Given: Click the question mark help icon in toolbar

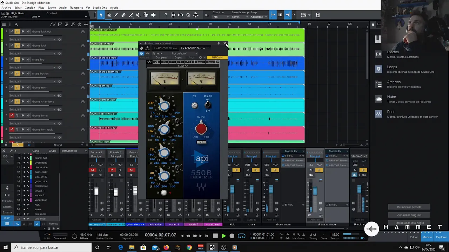Looking at the screenshot, I should point(166,15).
